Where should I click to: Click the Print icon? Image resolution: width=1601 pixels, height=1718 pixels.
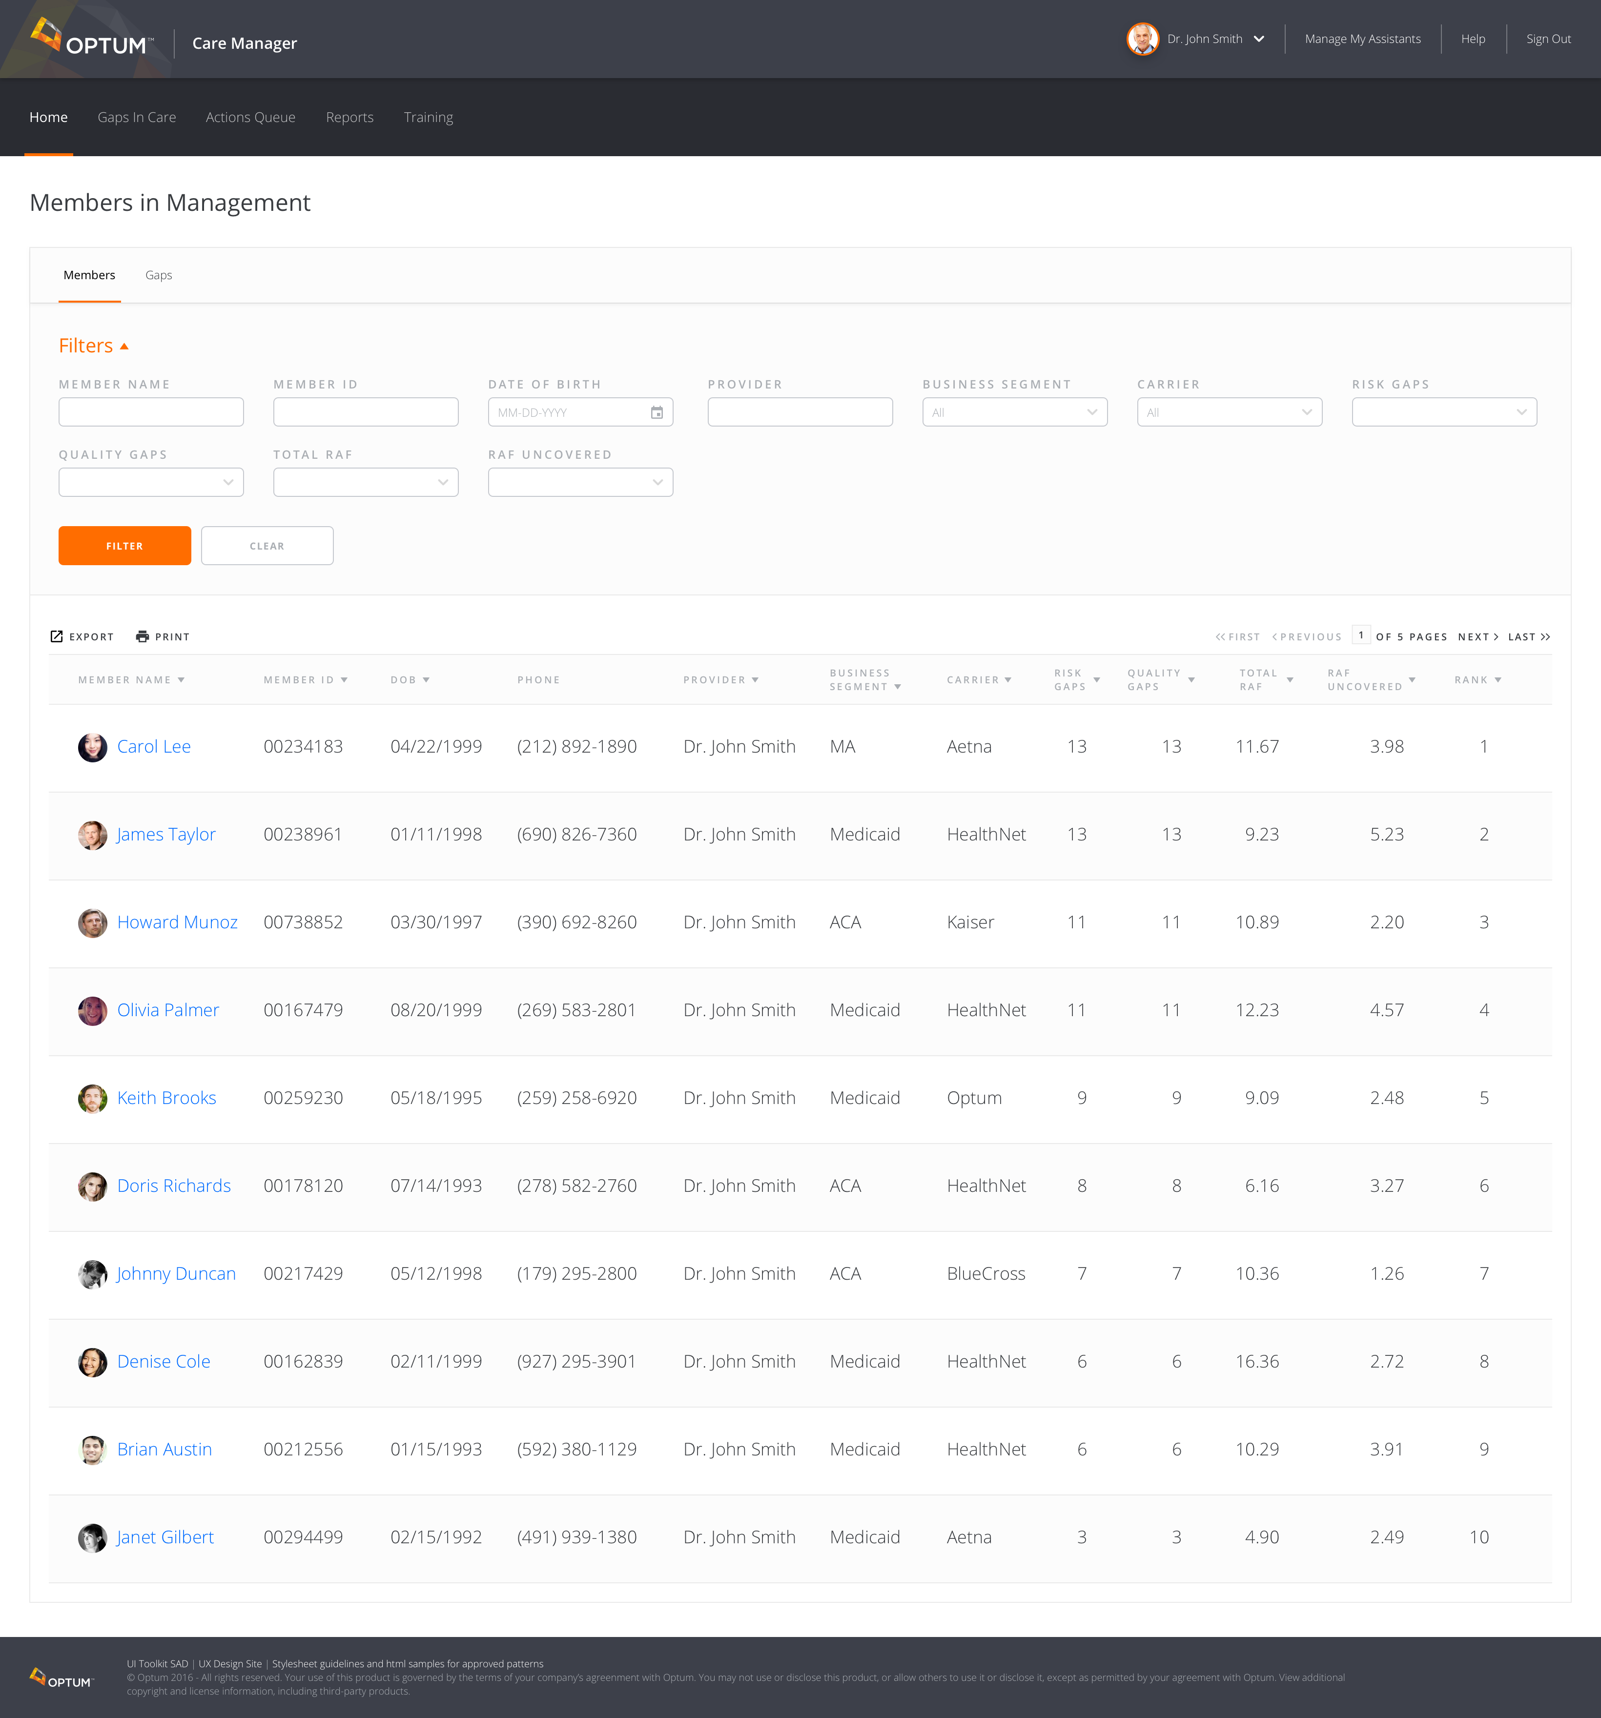click(x=143, y=636)
